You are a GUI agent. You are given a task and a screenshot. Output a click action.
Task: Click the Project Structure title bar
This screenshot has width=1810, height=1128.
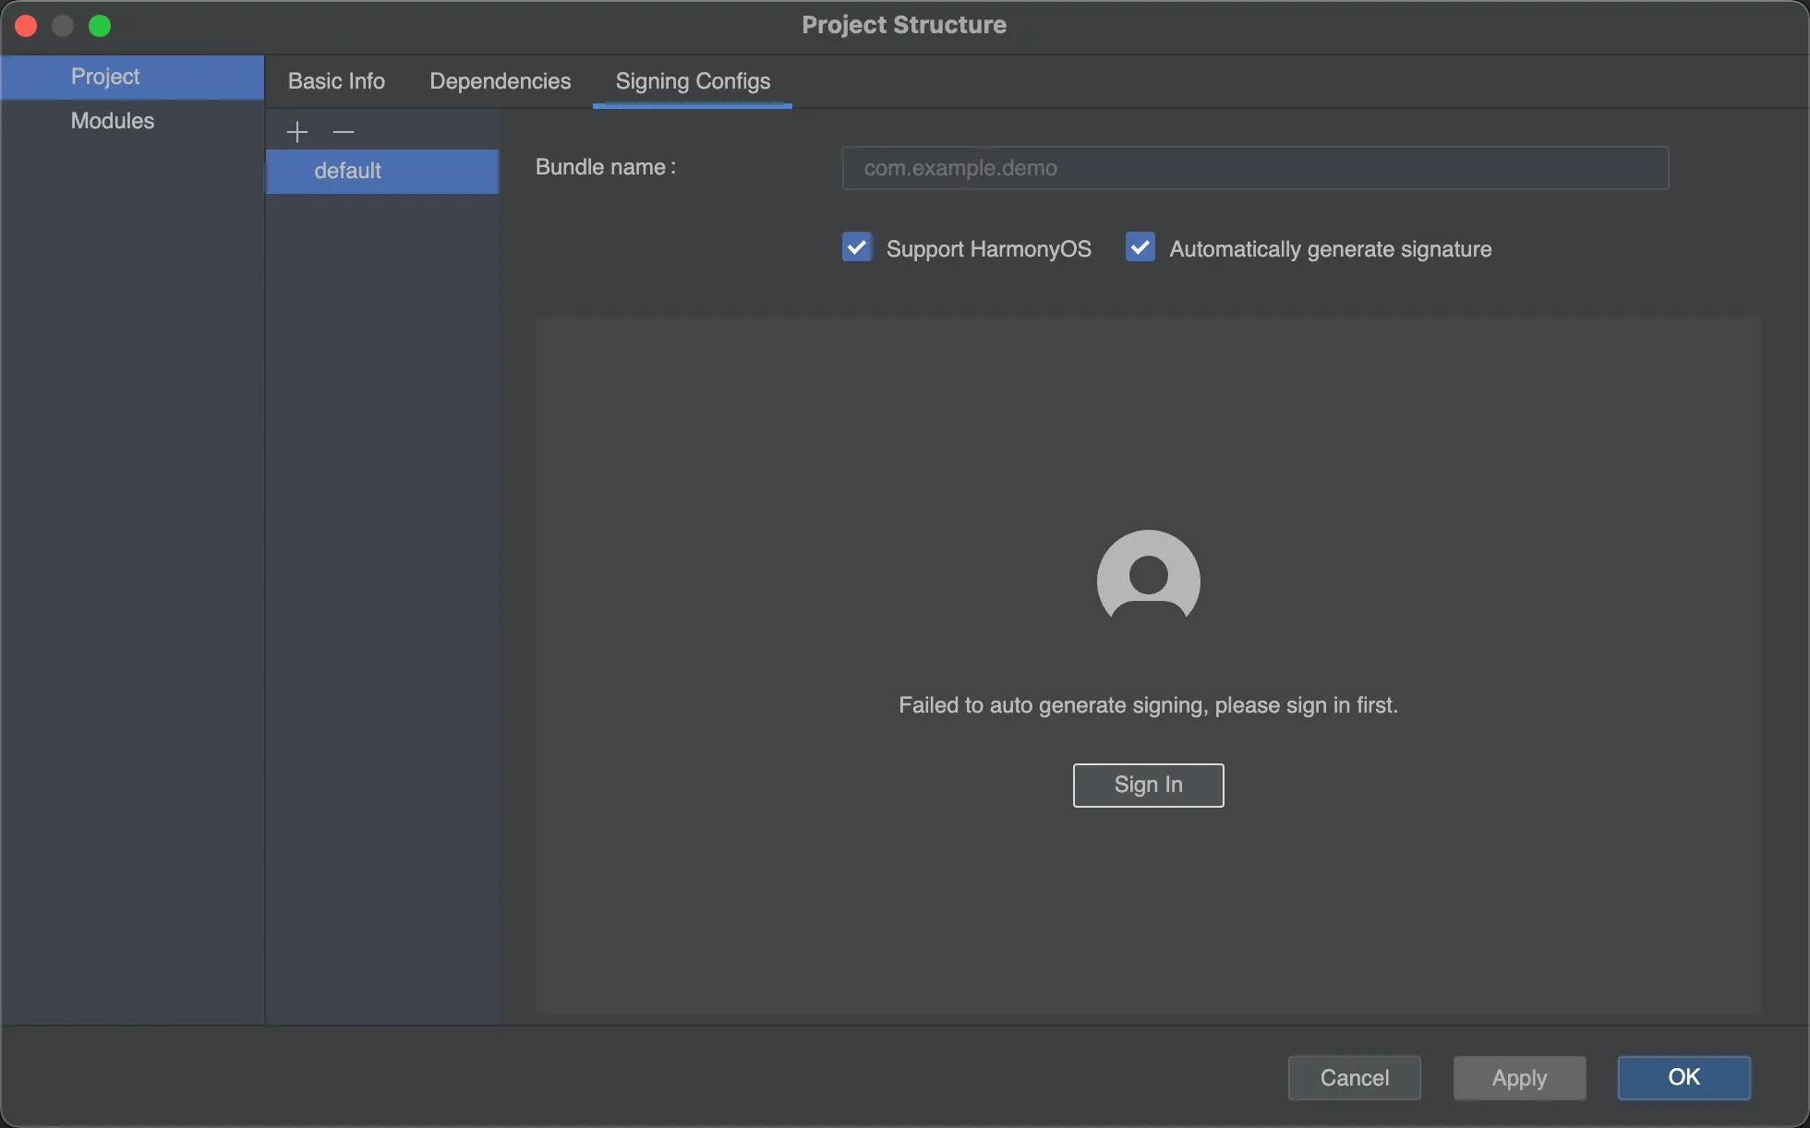(903, 25)
